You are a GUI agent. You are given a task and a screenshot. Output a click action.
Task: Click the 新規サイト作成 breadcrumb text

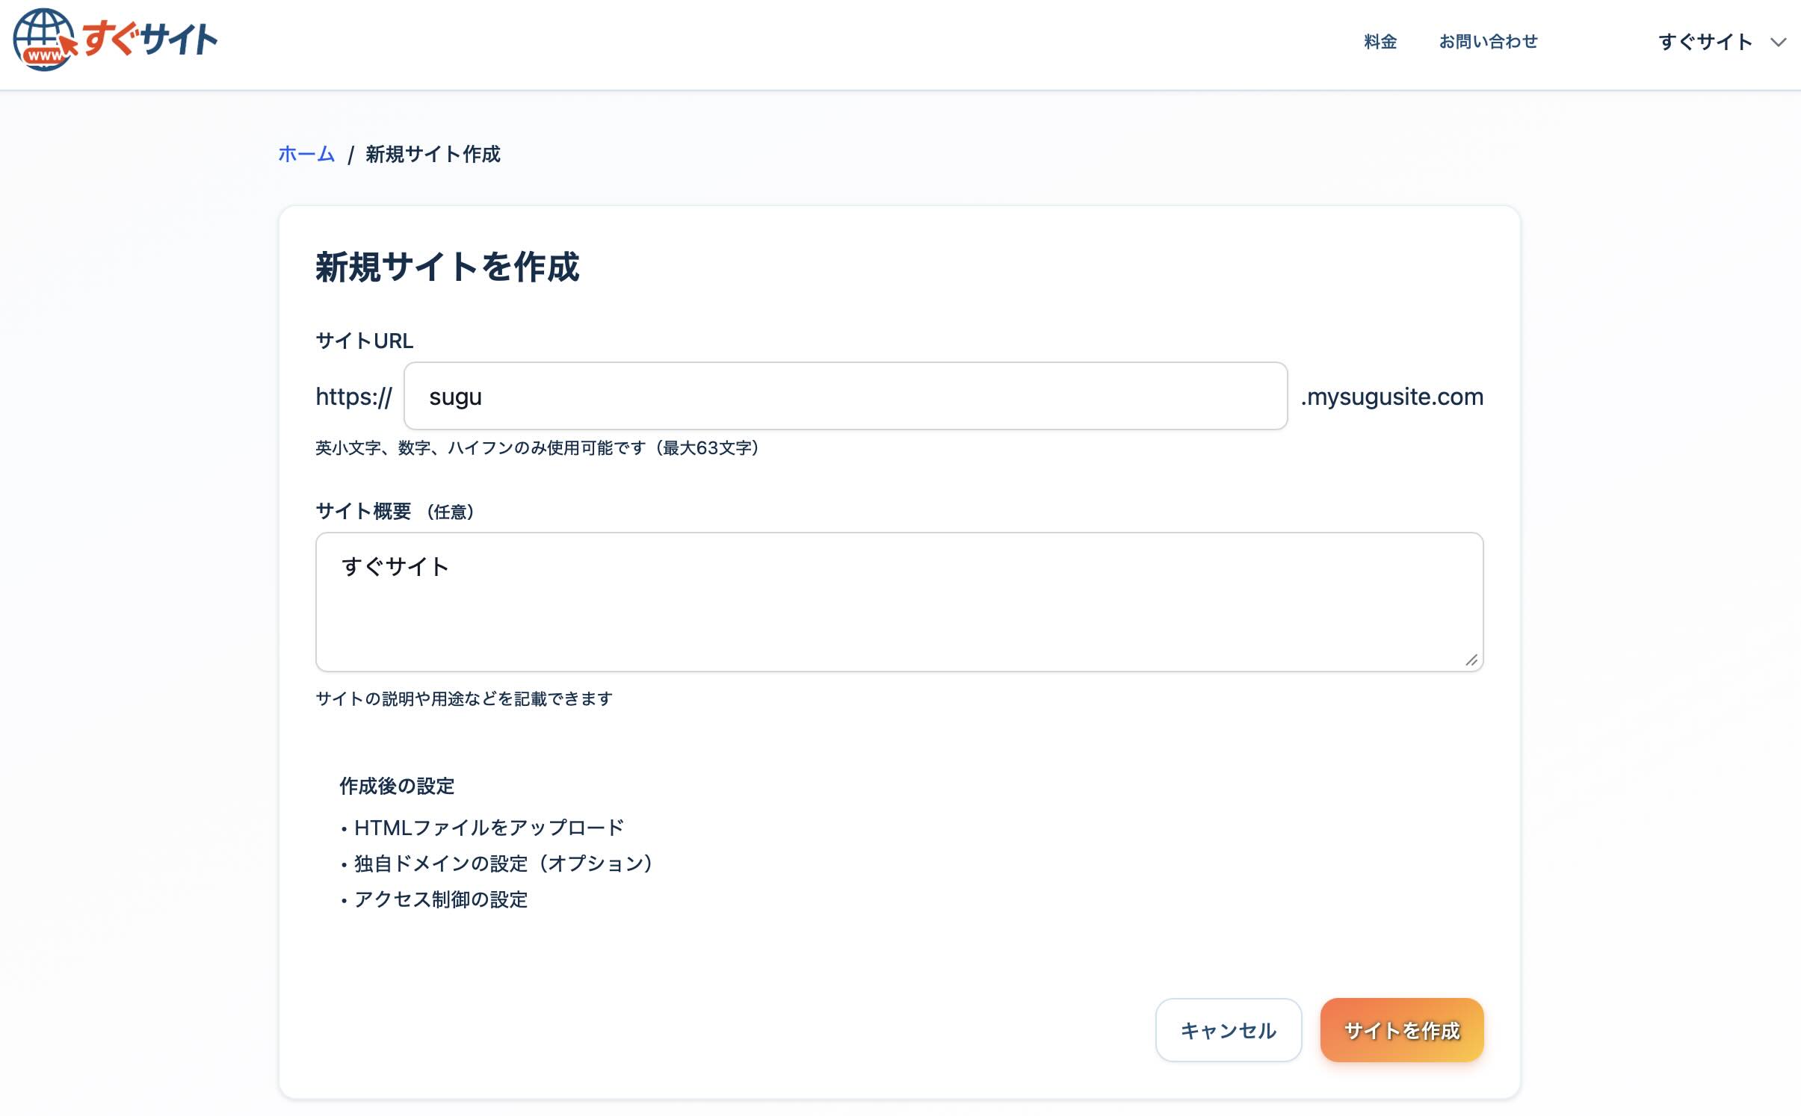[432, 155]
